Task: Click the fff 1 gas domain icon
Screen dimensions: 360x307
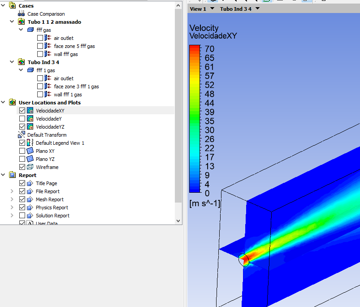Action: click(30, 70)
